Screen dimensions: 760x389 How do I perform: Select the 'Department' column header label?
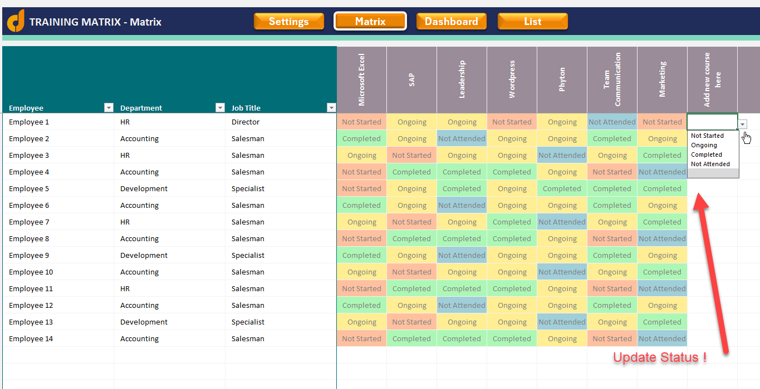coord(141,108)
